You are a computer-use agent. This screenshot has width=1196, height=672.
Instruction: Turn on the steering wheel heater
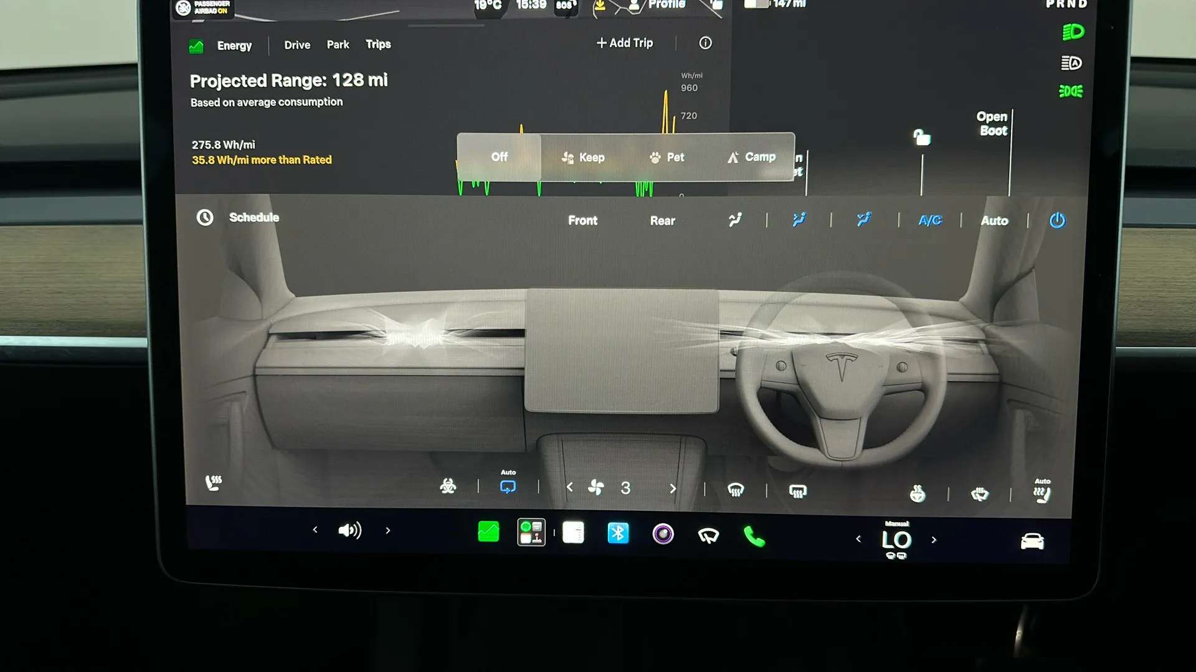click(x=918, y=494)
